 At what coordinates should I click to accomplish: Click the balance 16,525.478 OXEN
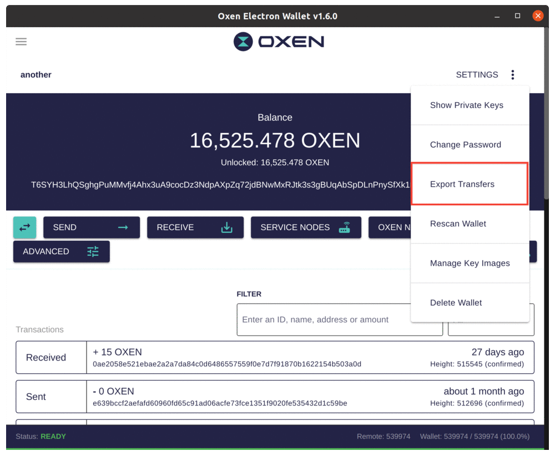[x=275, y=140]
